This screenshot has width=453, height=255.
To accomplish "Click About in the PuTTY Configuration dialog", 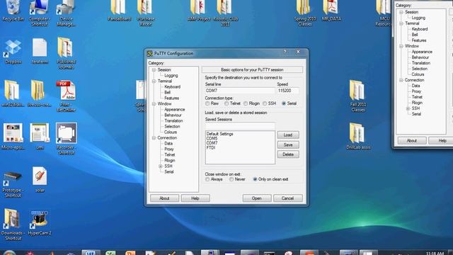I will click(x=164, y=198).
